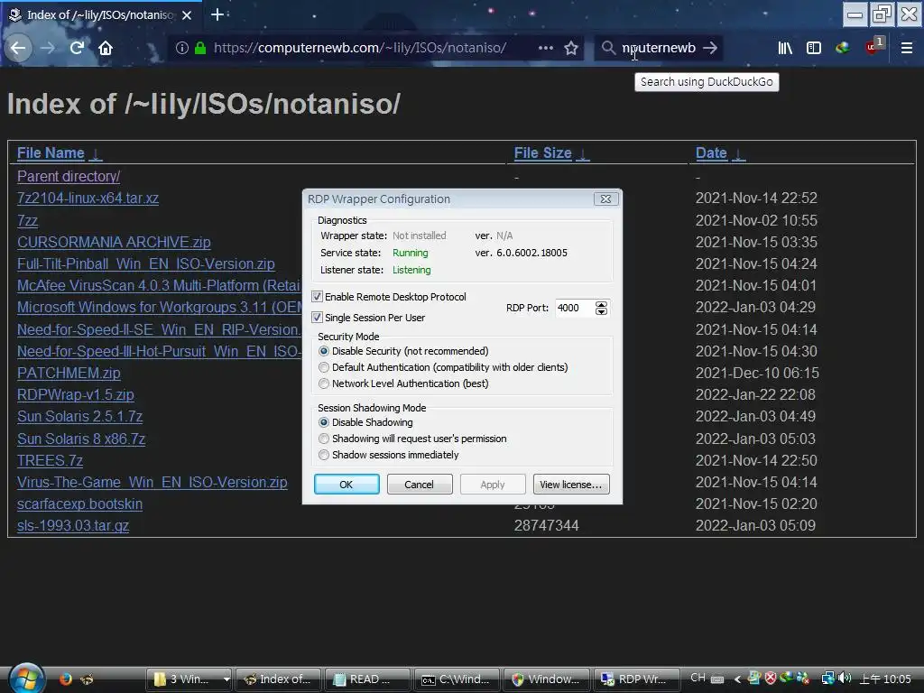Switch to the Window... taskbar item
Image resolution: width=924 pixels, height=693 pixels.
click(x=547, y=679)
